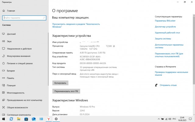Switch РУС input language indicator

click(x=174, y=119)
